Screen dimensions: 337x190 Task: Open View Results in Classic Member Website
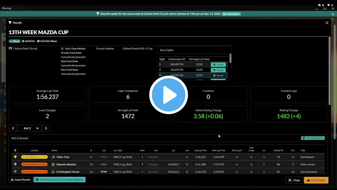[x=60, y=180]
